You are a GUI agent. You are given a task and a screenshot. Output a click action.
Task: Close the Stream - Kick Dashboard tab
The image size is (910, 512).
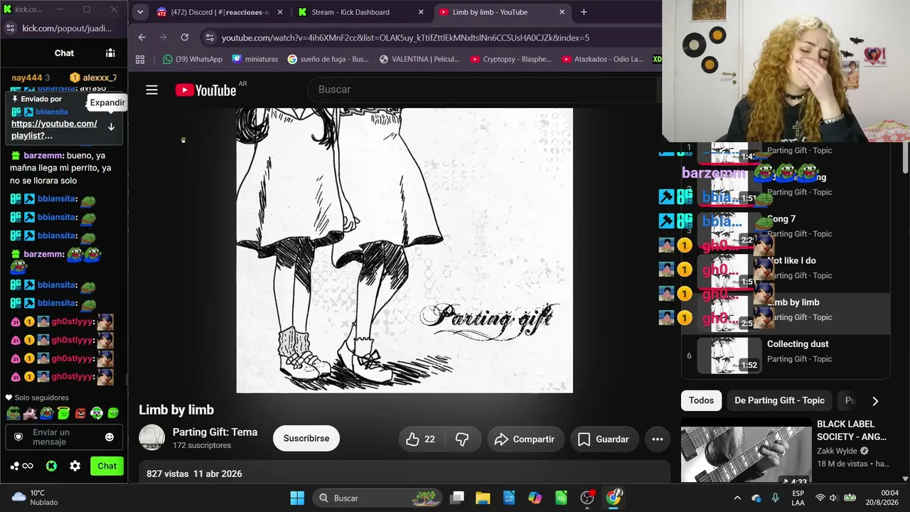421,12
